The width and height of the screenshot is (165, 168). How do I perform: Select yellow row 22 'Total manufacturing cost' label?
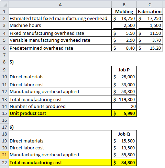[x=60, y=162]
